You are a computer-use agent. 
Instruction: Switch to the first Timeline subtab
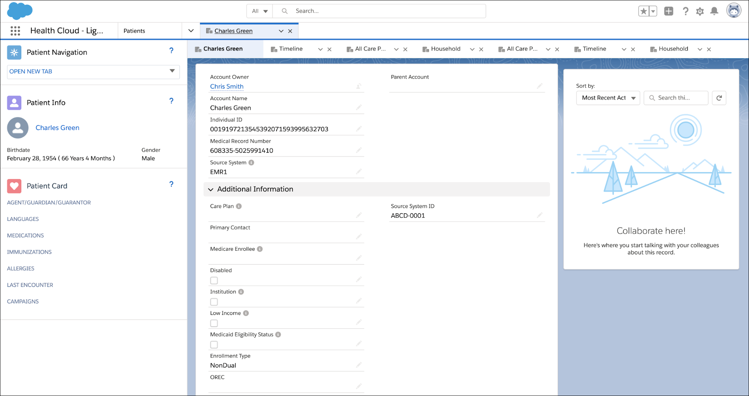tap(290, 49)
